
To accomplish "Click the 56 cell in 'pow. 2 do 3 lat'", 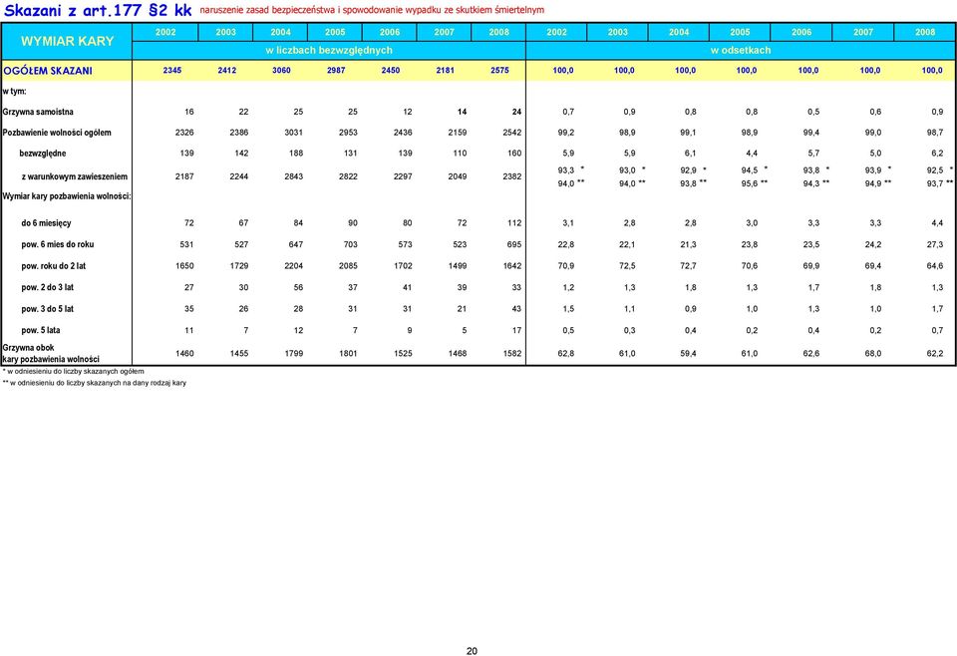I will coord(298,287).
